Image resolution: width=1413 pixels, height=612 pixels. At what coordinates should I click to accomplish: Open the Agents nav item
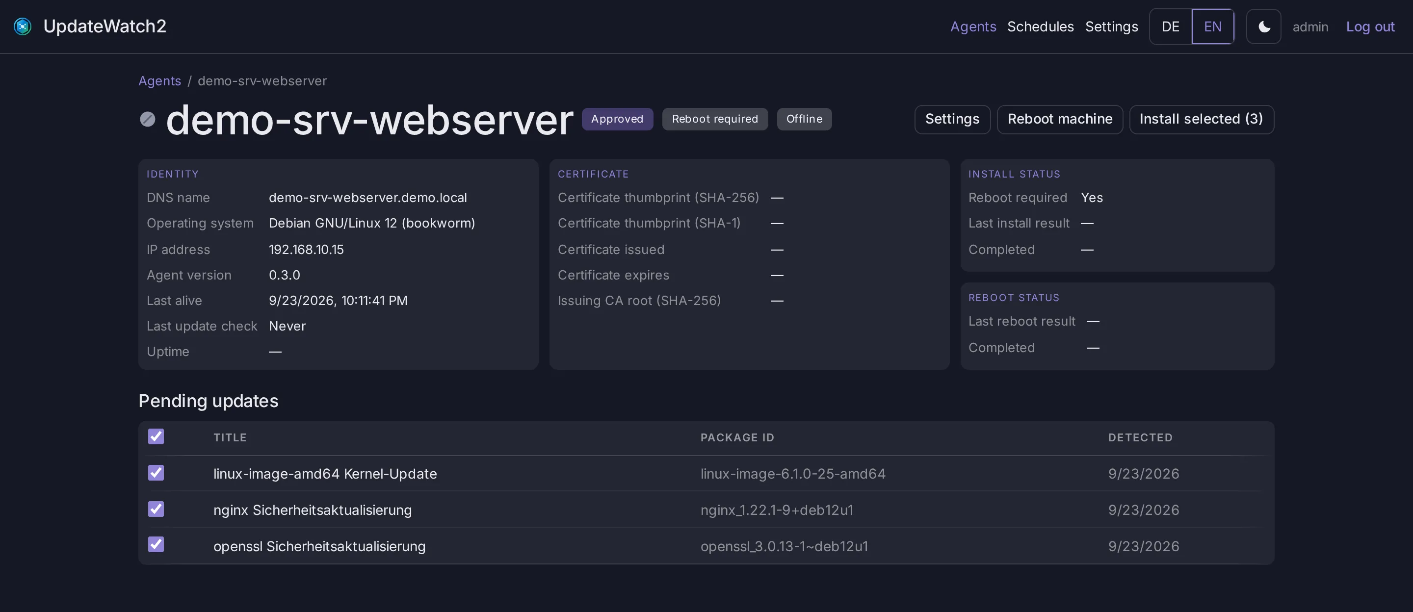tap(973, 26)
